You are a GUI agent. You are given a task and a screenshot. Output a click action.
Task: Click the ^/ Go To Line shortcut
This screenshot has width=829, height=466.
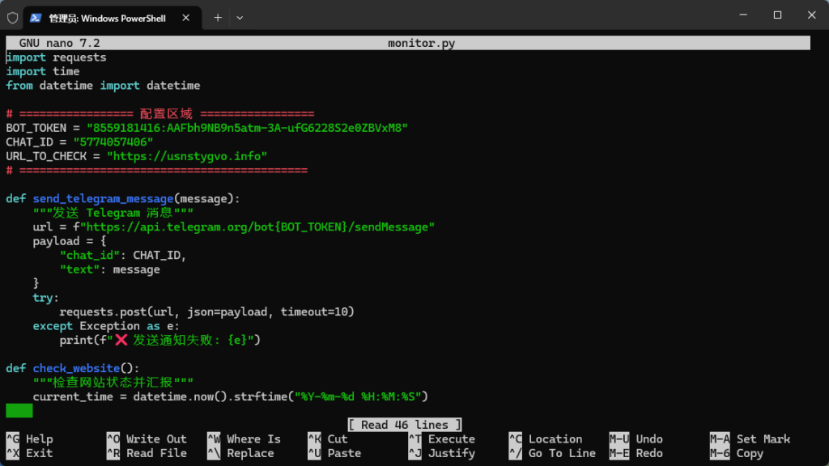tap(552, 453)
